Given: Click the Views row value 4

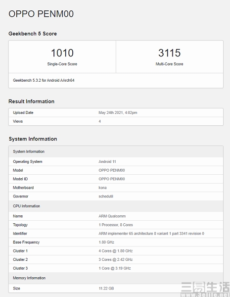Looking at the screenshot, I should coord(99,121).
